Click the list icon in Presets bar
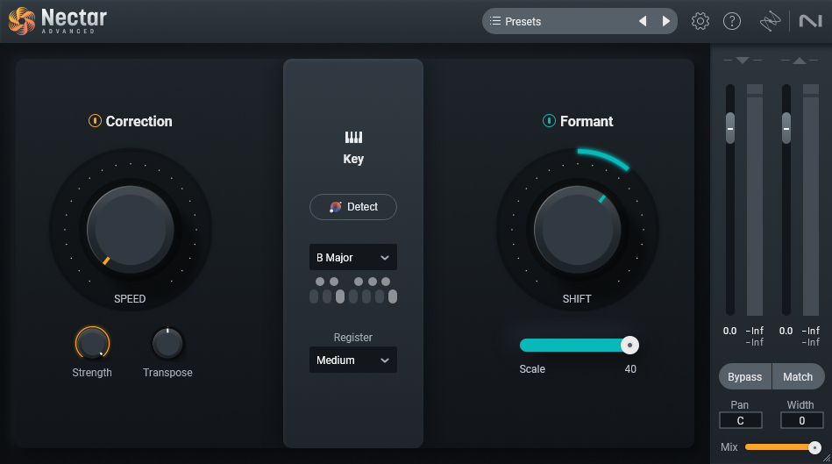Screen dimensions: 832x464 [495, 21]
